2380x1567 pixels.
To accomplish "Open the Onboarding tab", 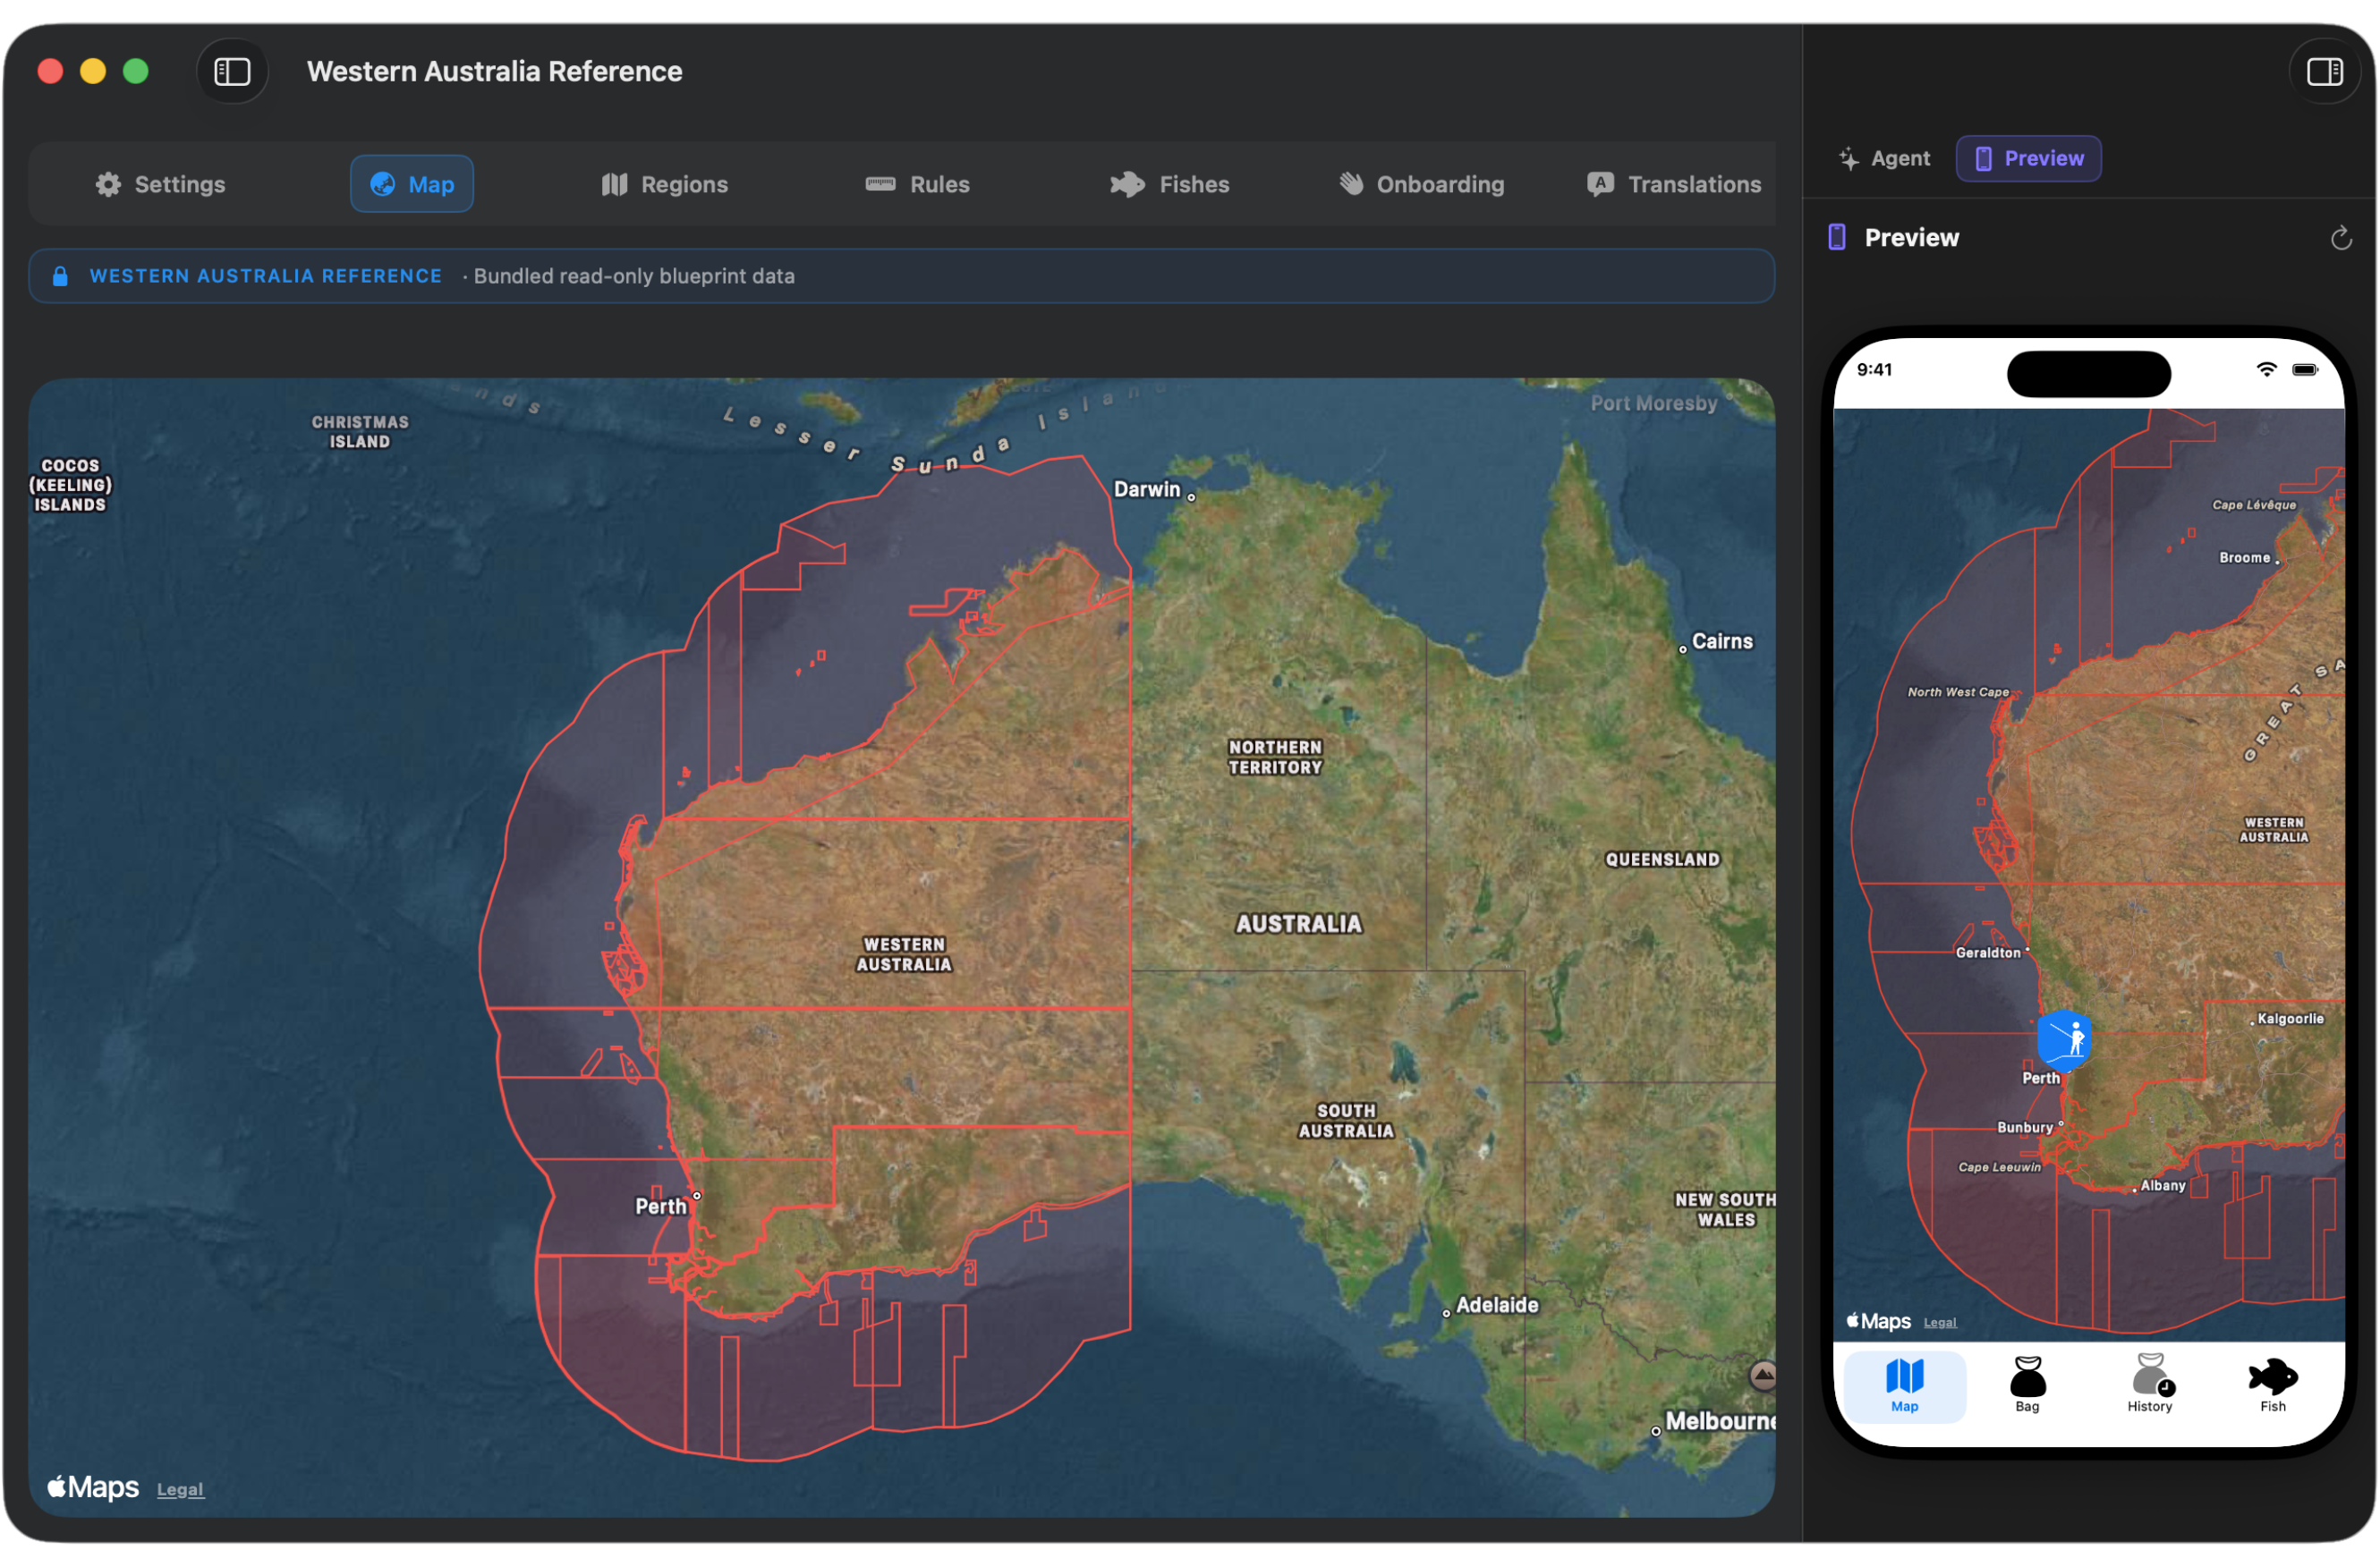I will click(1422, 184).
